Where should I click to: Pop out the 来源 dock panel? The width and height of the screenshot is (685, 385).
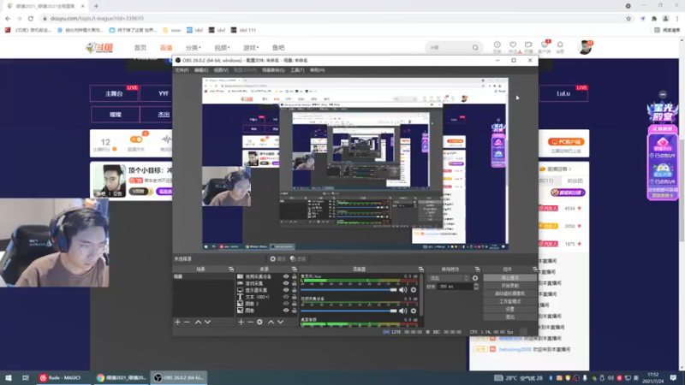[294, 269]
